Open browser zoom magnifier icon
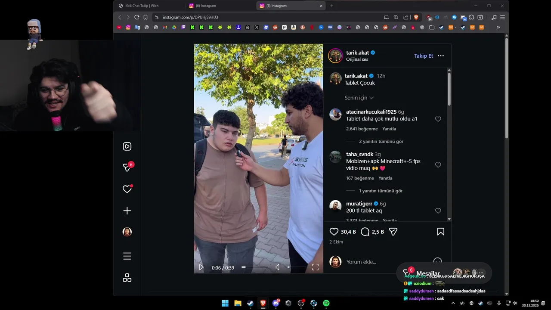551x310 pixels. pyautogui.click(x=396, y=17)
